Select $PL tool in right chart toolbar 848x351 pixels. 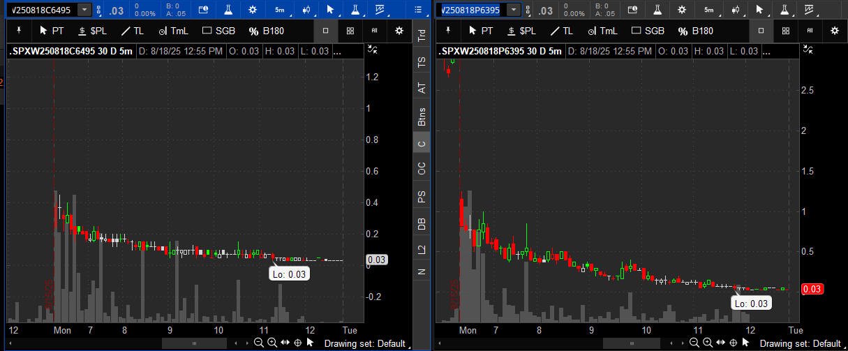click(x=521, y=31)
